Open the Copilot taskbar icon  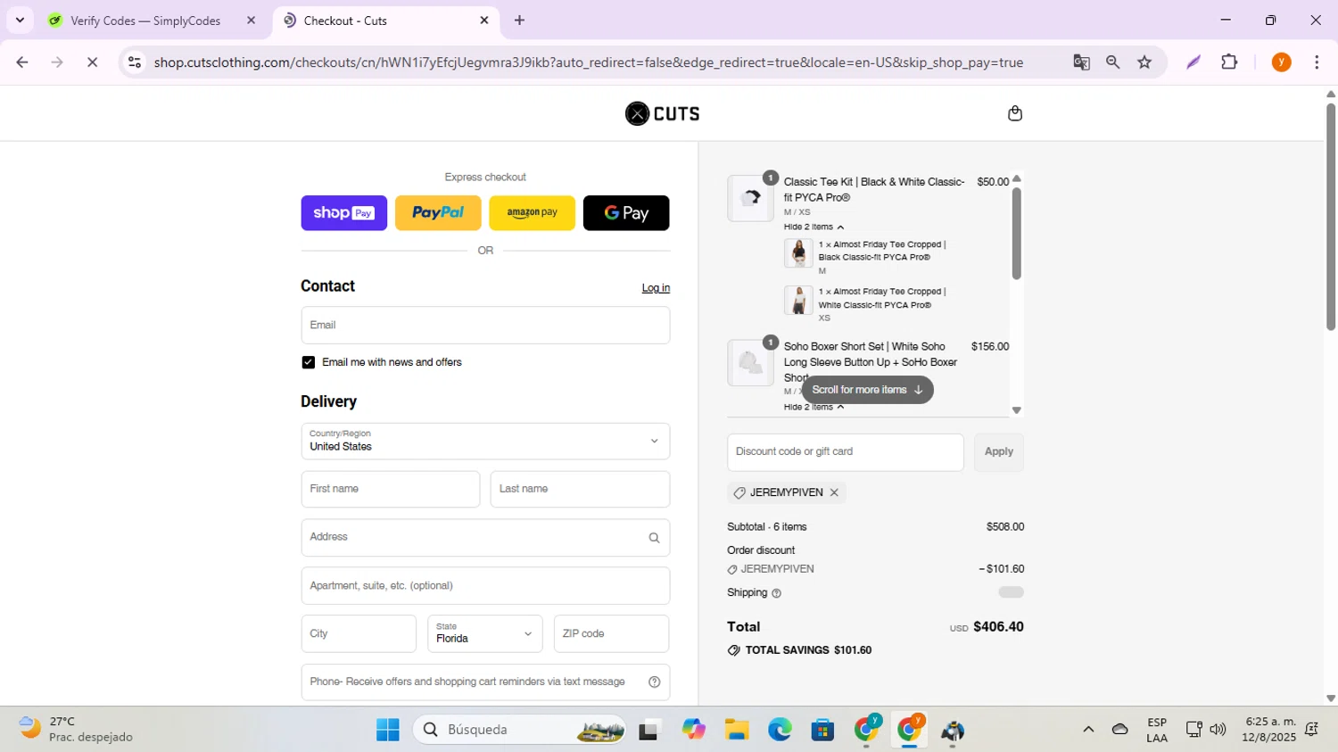pyautogui.click(x=693, y=731)
